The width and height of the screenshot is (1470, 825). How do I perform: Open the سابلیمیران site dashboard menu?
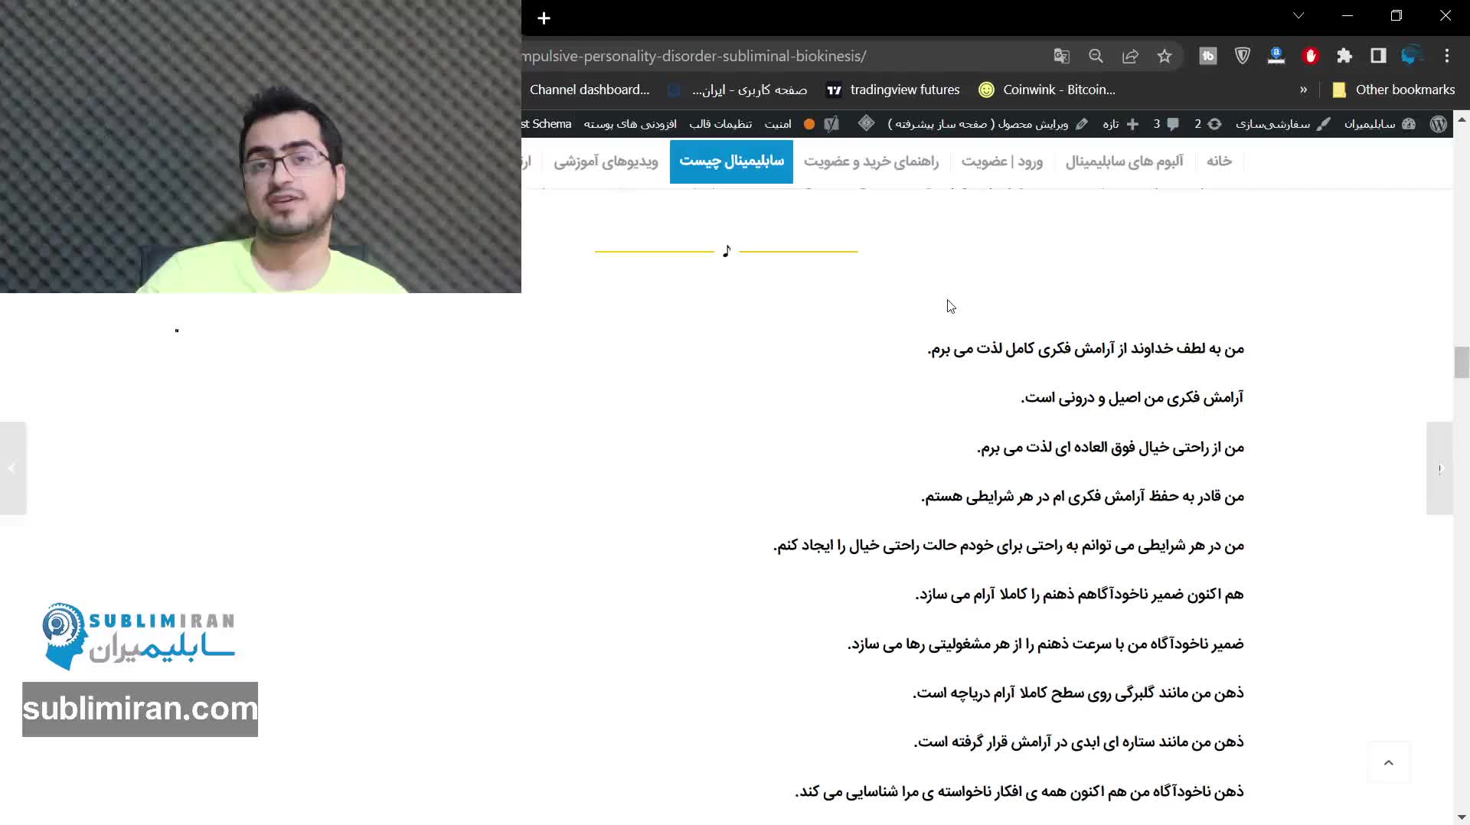pos(1380,124)
